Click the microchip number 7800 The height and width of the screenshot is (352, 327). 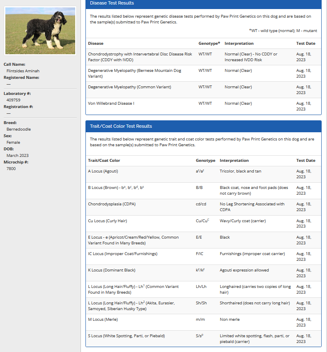coord(11,169)
